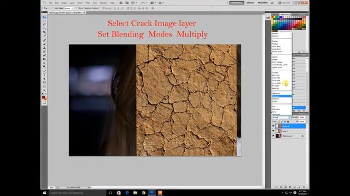Viewport: 350px width, 196px height.
Task: Open the Arrange Documents dropdown
Action: [x=153, y=3]
